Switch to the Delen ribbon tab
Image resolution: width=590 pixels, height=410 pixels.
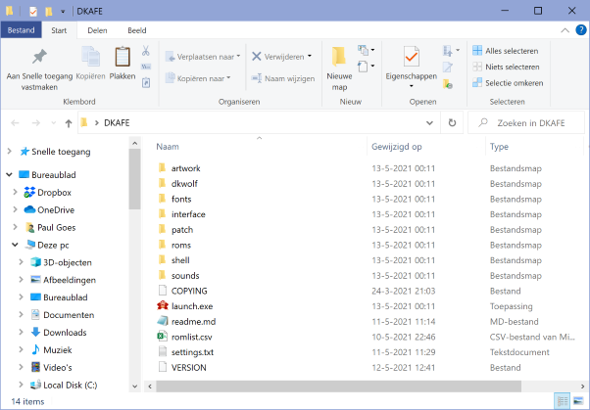[97, 30]
